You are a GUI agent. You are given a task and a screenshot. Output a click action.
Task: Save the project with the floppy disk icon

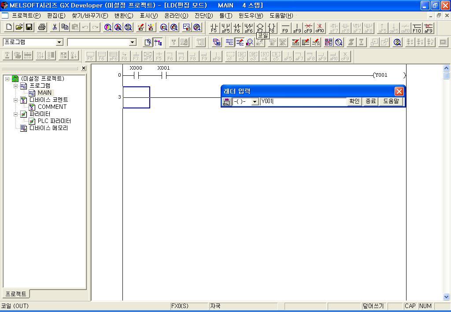point(29,27)
